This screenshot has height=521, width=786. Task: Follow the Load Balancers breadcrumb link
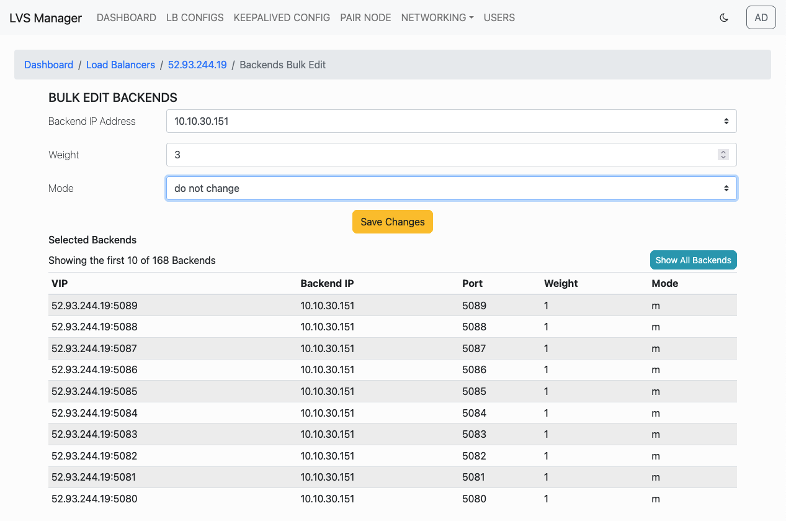[120, 65]
